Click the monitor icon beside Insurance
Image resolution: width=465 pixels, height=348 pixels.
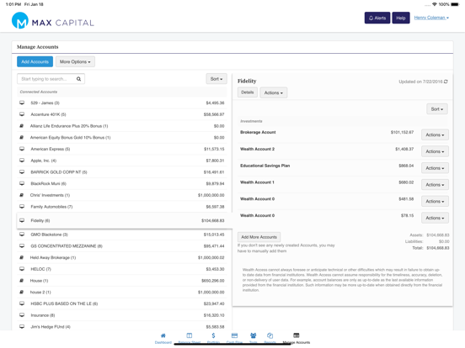22,315
